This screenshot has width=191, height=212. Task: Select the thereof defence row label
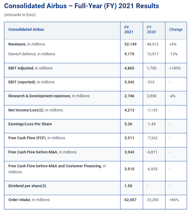coord(32,54)
